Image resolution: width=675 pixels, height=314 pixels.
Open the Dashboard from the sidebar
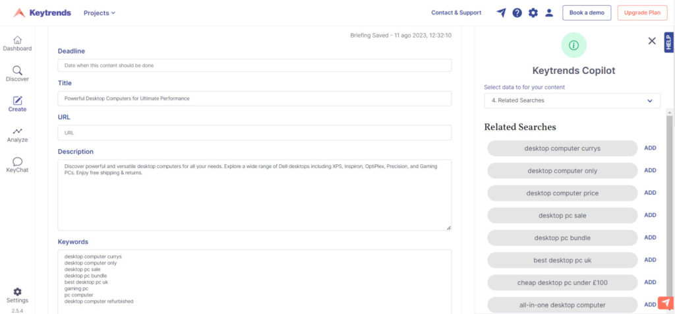pyautogui.click(x=17, y=44)
